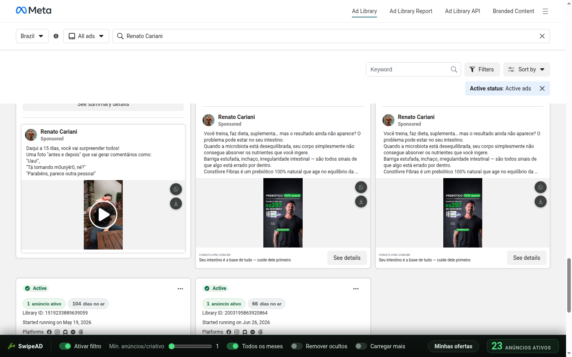Click the Minhas ofertas button

pos(453,346)
